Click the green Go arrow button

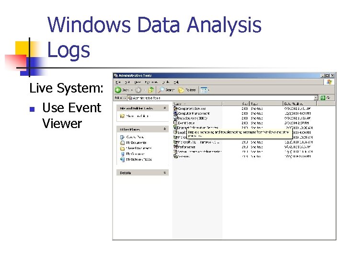point(322,98)
